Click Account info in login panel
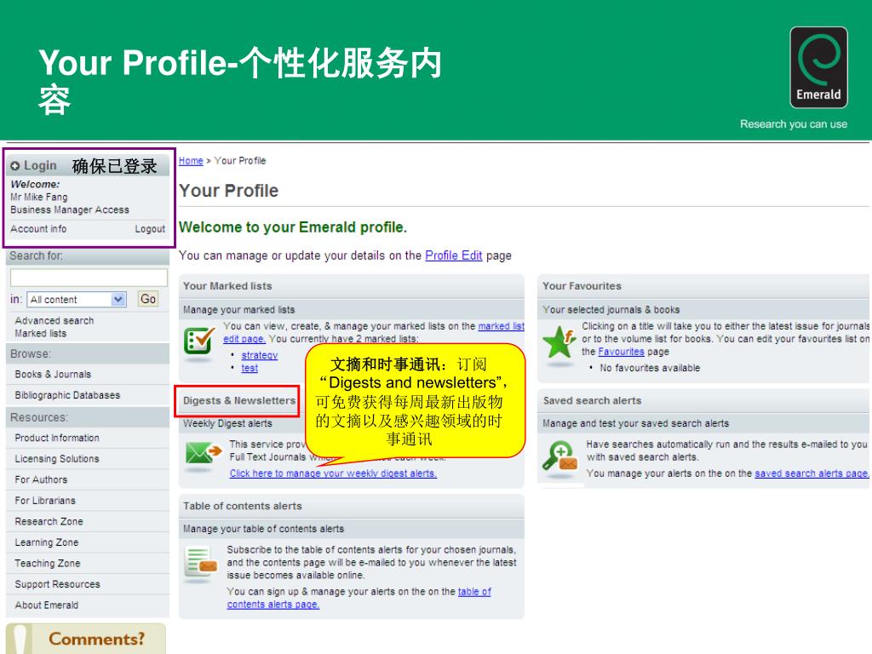872x654 pixels. pos(38,228)
